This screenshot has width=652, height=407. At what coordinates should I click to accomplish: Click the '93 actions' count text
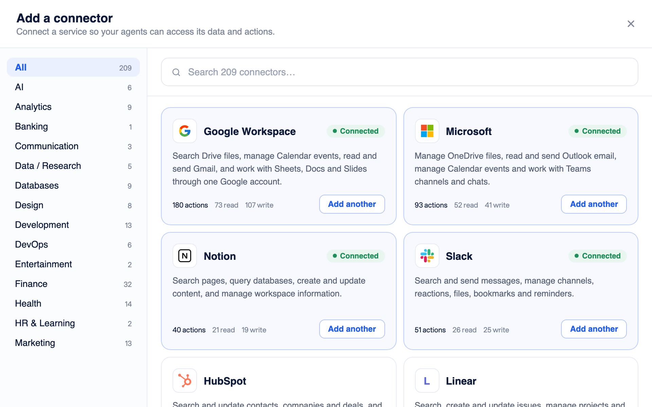click(431, 205)
